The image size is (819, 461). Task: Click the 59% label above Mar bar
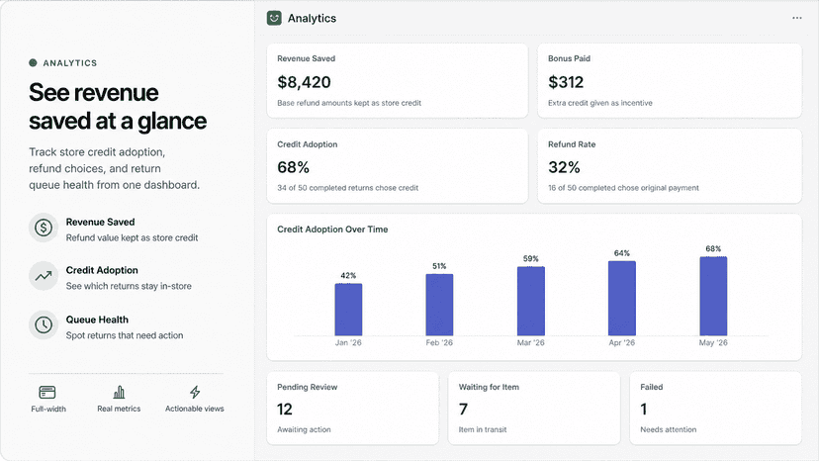(531, 259)
